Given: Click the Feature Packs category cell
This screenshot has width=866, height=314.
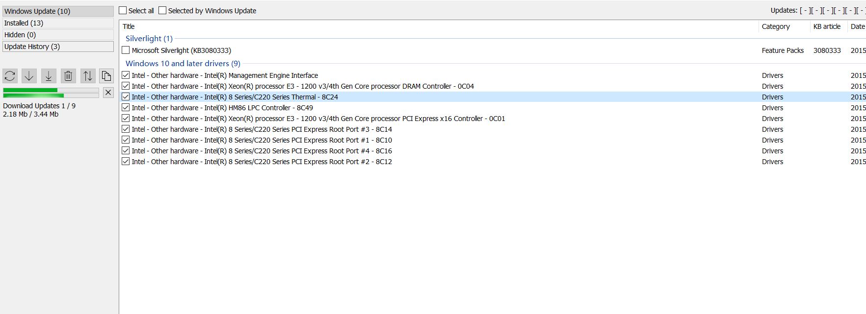Looking at the screenshot, I should (783, 50).
